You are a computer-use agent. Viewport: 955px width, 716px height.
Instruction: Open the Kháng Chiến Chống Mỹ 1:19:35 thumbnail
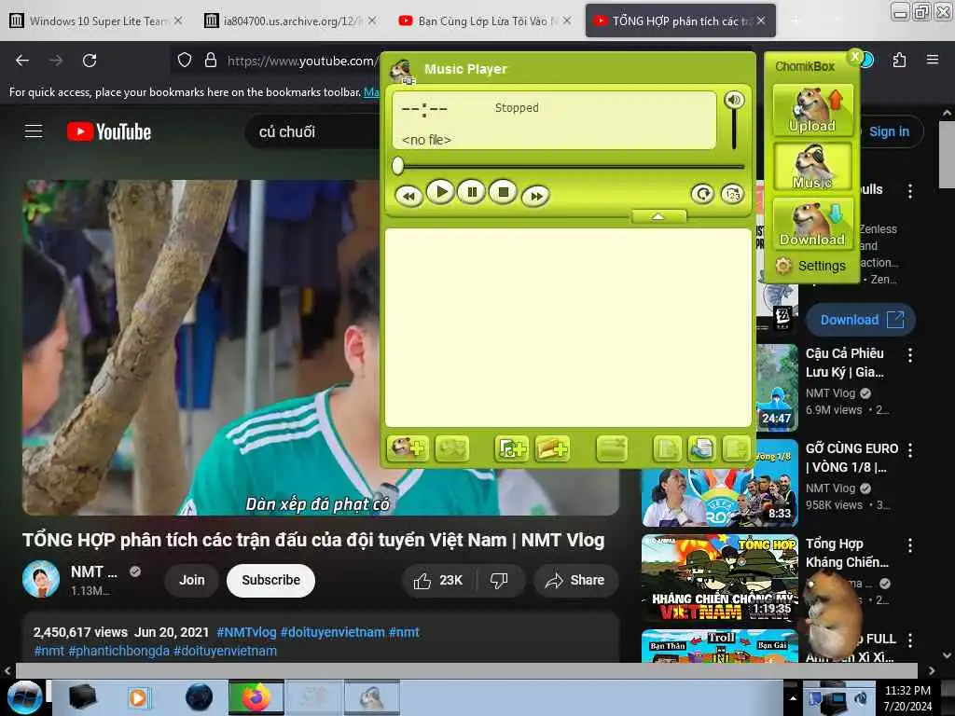click(719, 578)
